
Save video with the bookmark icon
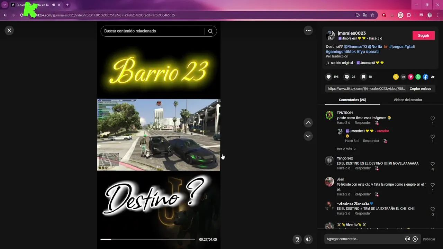363,77
